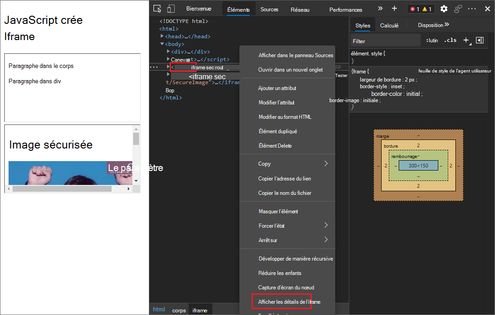Click the marge box label
The image size is (495, 315).
382,136
